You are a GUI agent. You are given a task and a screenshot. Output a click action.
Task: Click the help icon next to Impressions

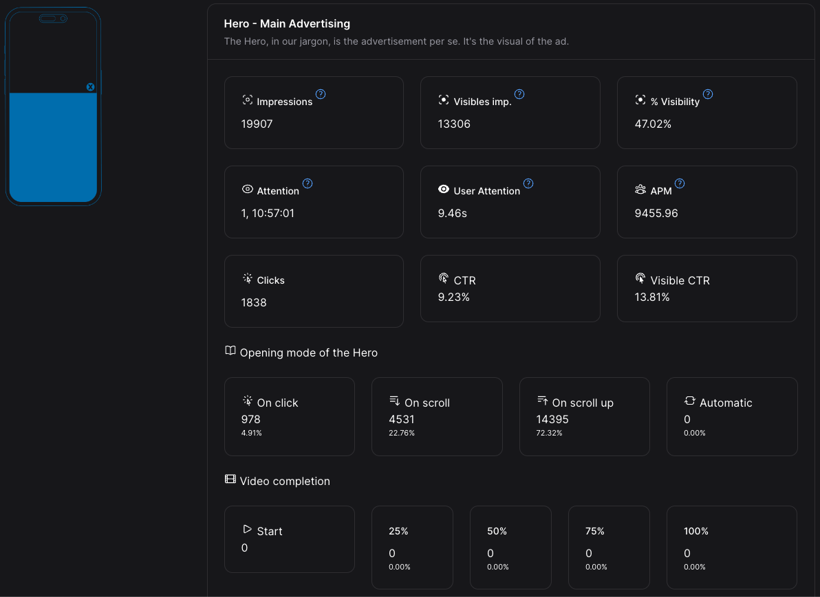pyautogui.click(x=321, y=94)
